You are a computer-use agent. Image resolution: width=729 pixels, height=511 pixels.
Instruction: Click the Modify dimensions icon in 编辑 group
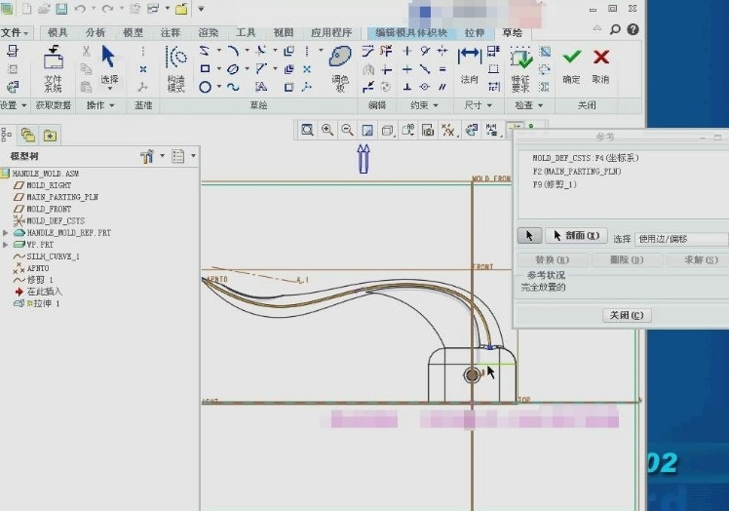(x=367, y=51)
